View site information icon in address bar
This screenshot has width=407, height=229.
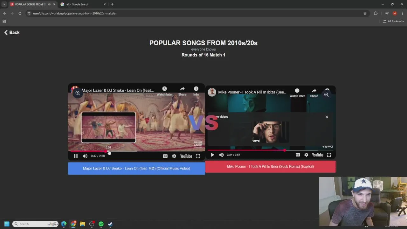click(x=29, y=13)
